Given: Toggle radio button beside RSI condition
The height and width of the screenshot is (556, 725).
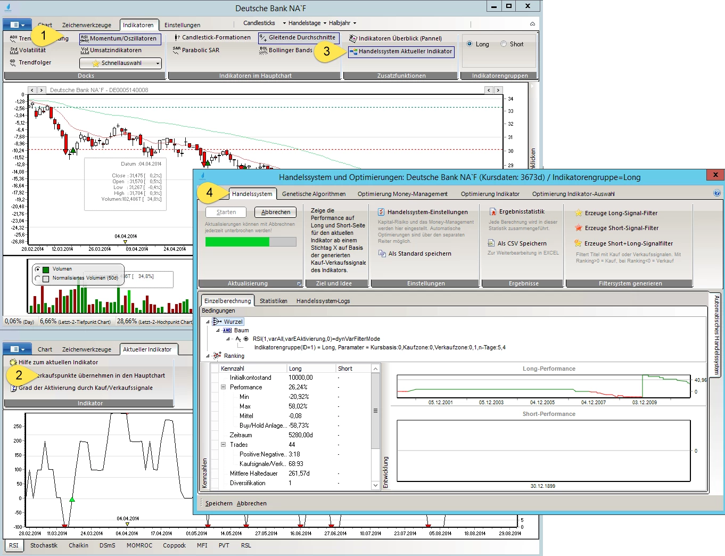Looking at the screenshot, I should pyautogui.click(x=246, y=339).
